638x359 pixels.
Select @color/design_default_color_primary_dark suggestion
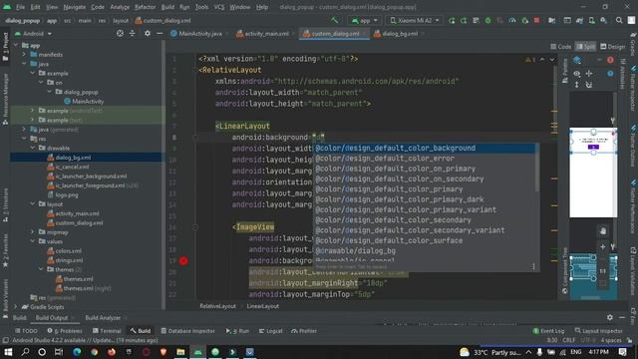(x=425, y=199)
